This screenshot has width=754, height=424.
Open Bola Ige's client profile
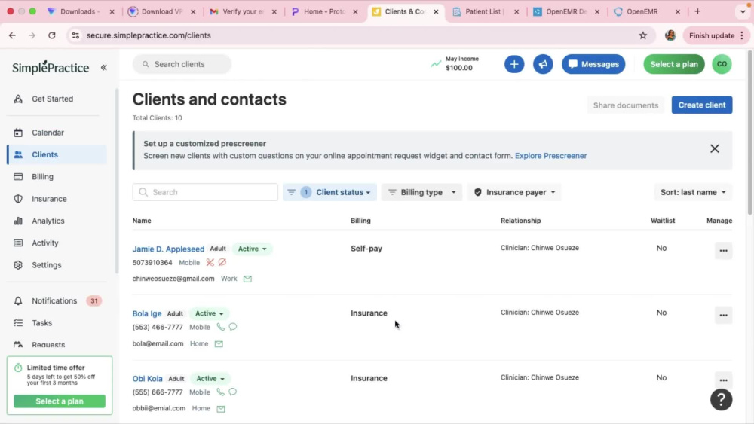pos(147,313)
